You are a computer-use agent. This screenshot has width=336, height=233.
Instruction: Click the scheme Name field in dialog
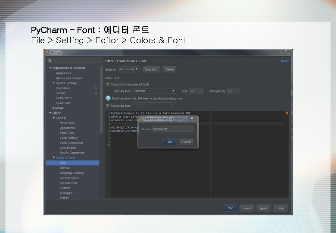[173, 129]
